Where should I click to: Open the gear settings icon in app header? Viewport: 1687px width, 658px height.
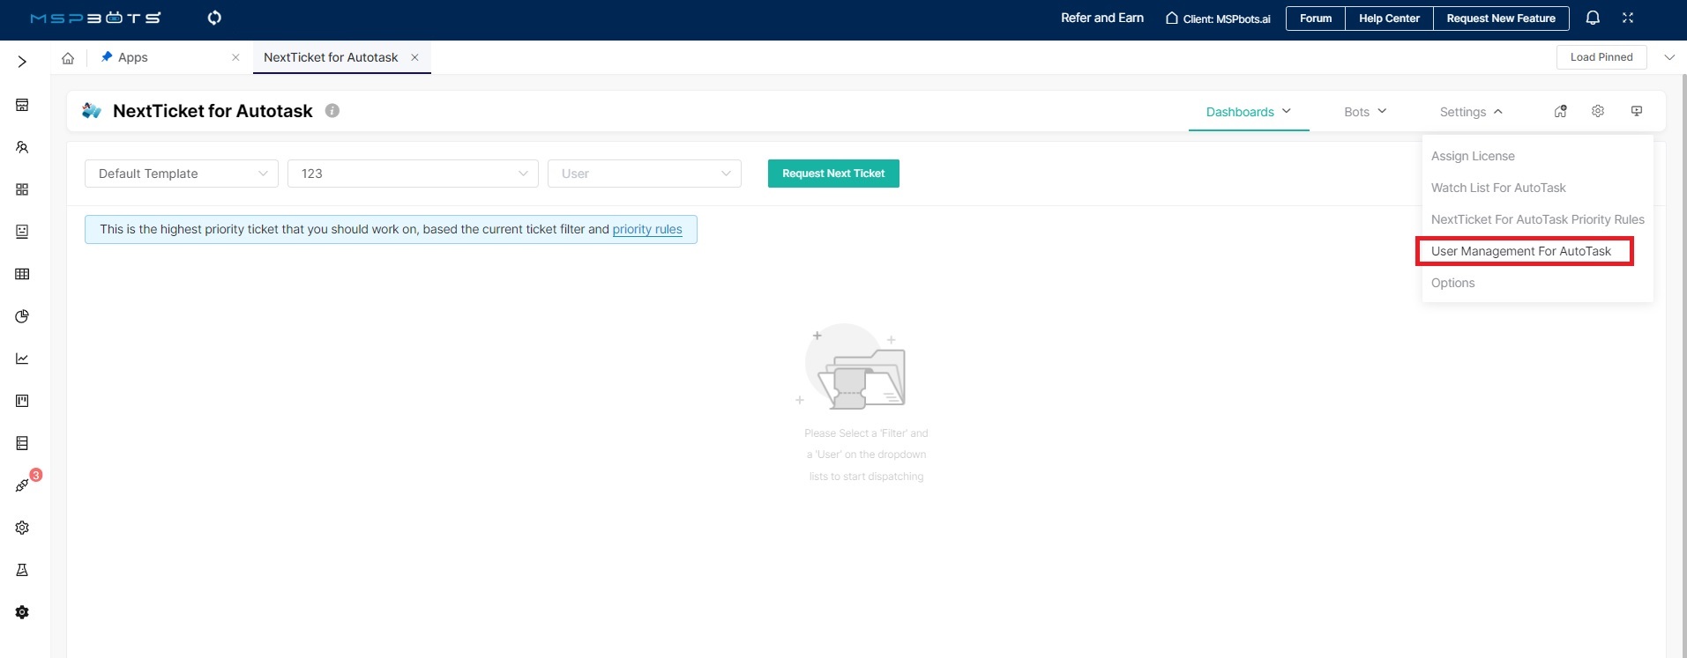coord(1598,111)
